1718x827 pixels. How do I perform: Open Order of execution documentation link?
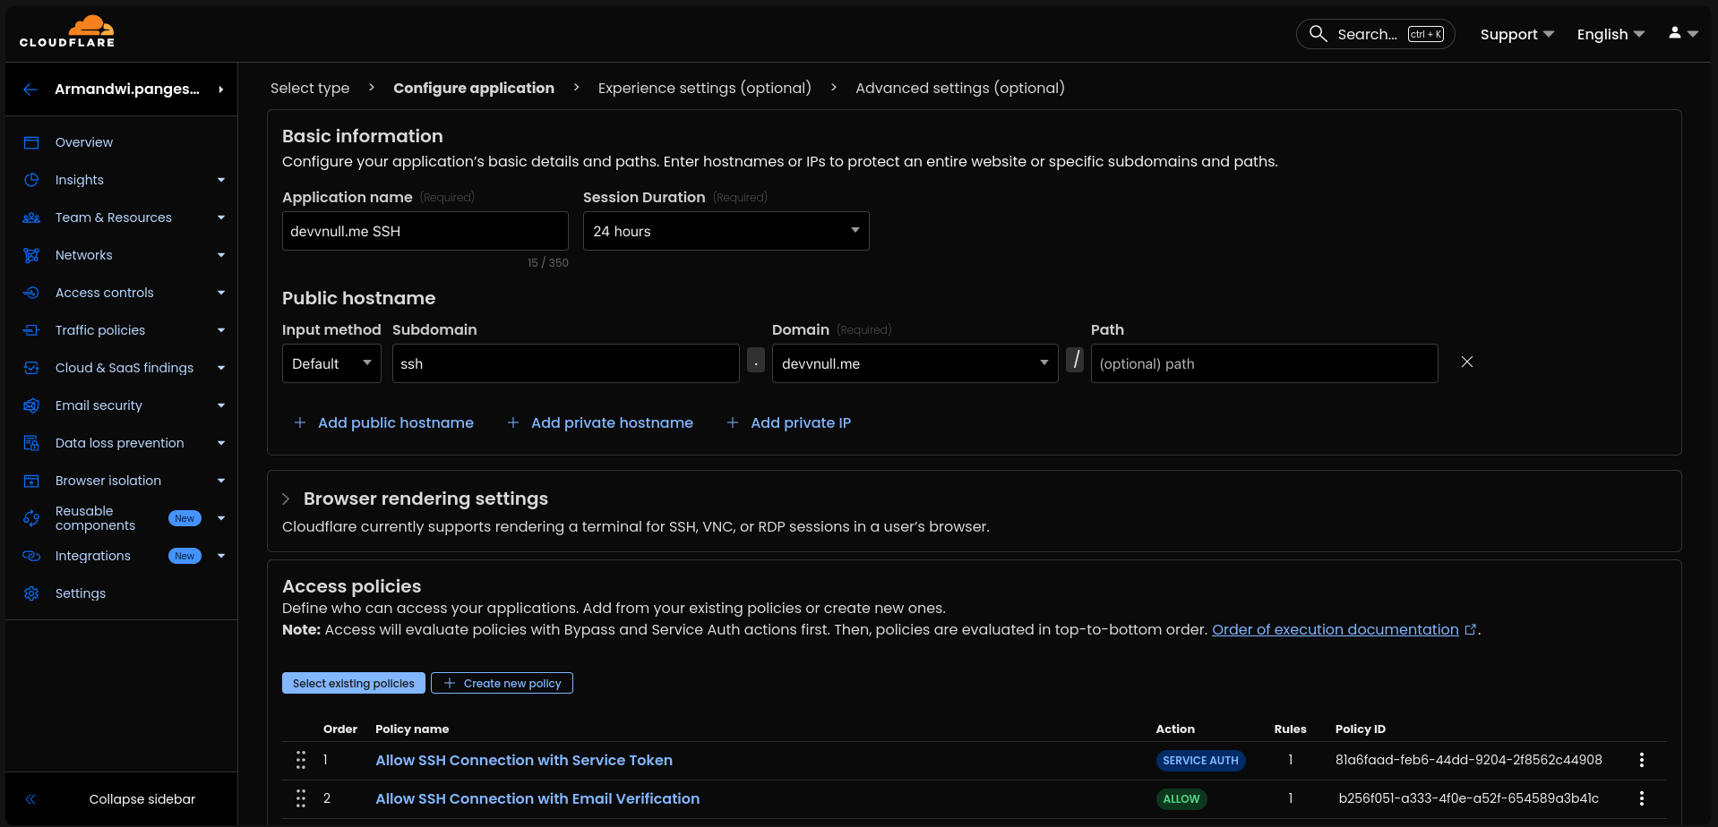[x=1336, y=630]
